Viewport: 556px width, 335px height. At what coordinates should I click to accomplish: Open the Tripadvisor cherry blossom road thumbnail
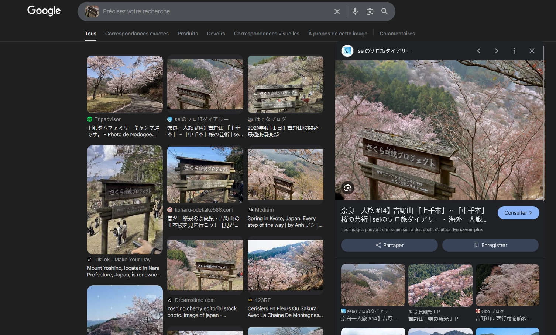coord(125,84)
